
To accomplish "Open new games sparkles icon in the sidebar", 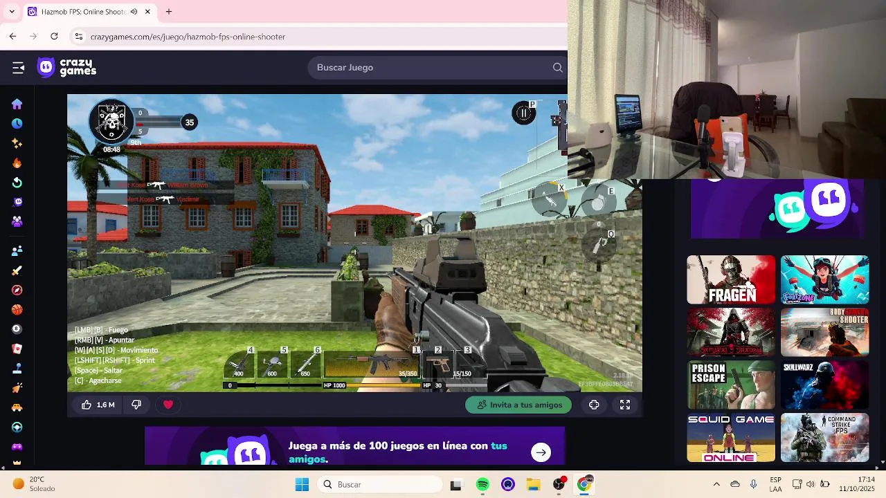I will [x=17, y=143].
